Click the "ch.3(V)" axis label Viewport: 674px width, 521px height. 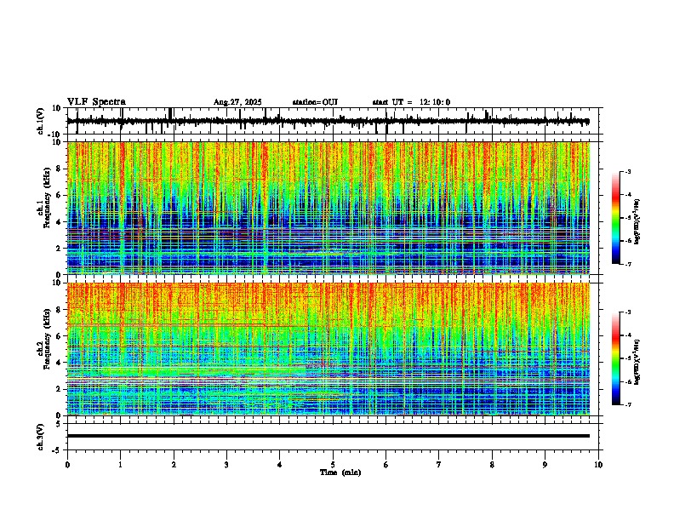41,437
